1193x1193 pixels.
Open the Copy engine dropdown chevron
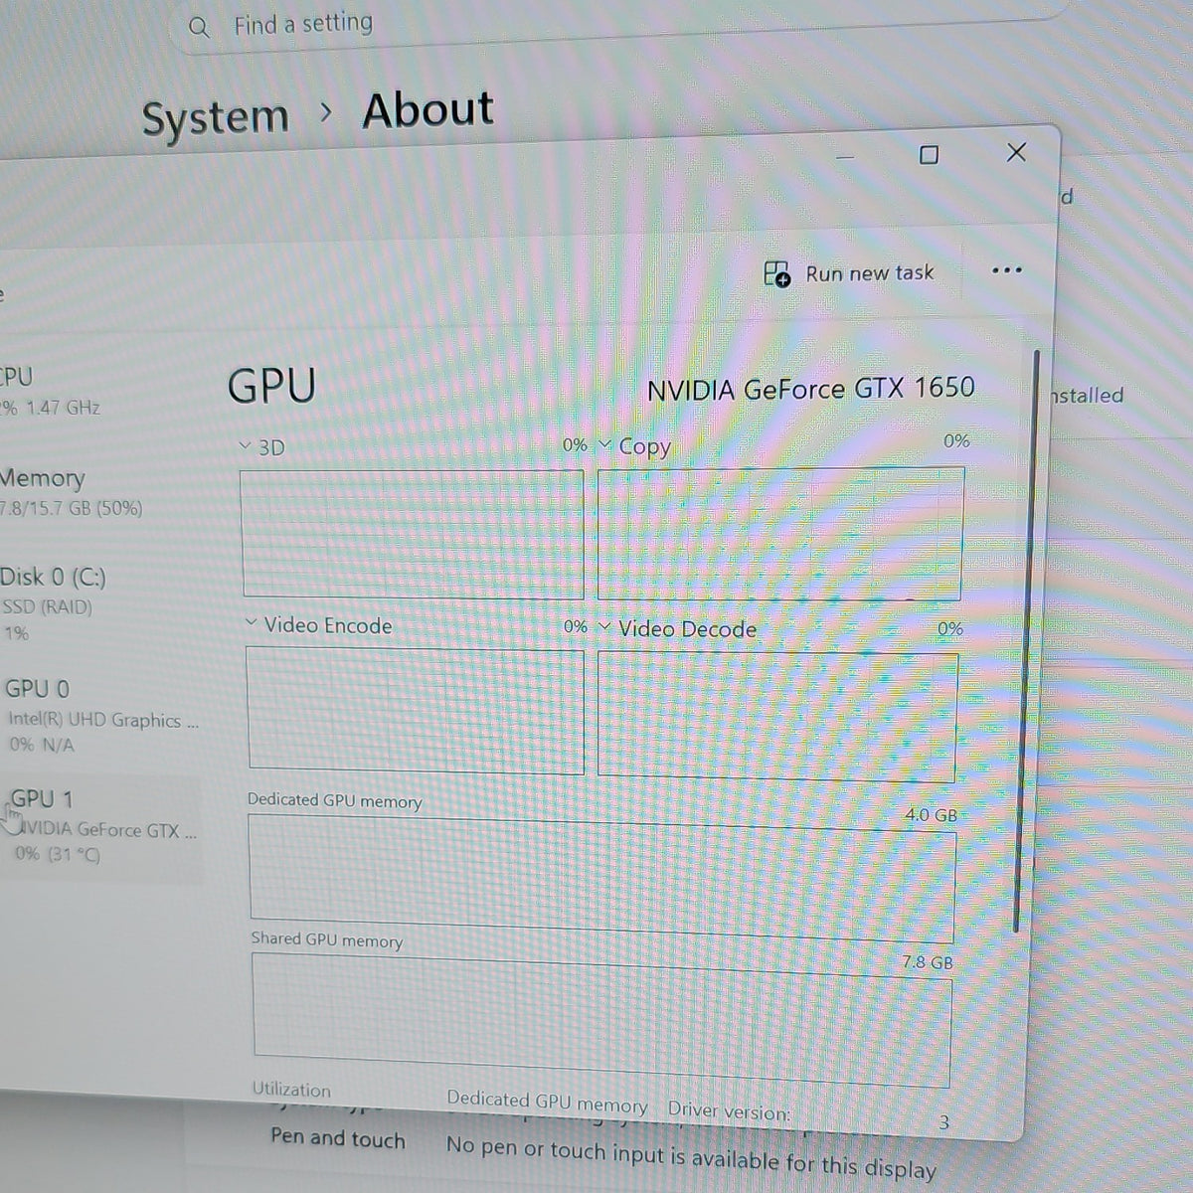604,444
